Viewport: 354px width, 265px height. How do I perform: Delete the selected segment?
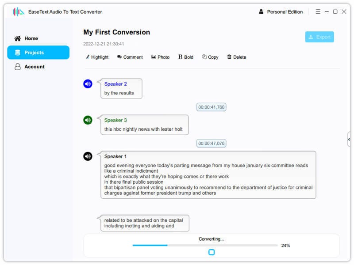pos(237,57)
